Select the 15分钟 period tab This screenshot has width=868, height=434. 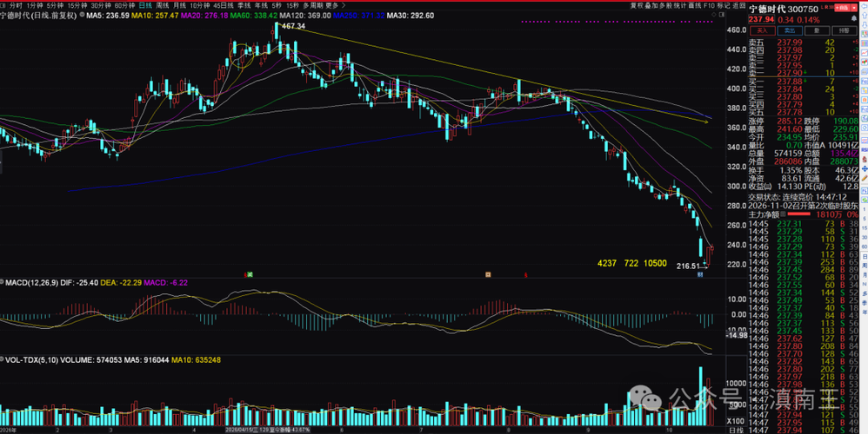point(77,5)
